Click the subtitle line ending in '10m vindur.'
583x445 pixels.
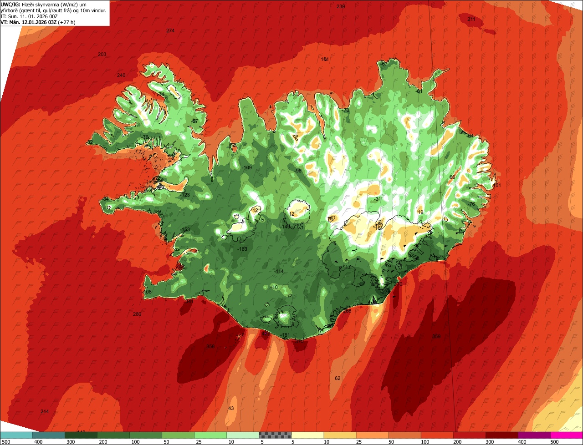click(x=53, y=10)
